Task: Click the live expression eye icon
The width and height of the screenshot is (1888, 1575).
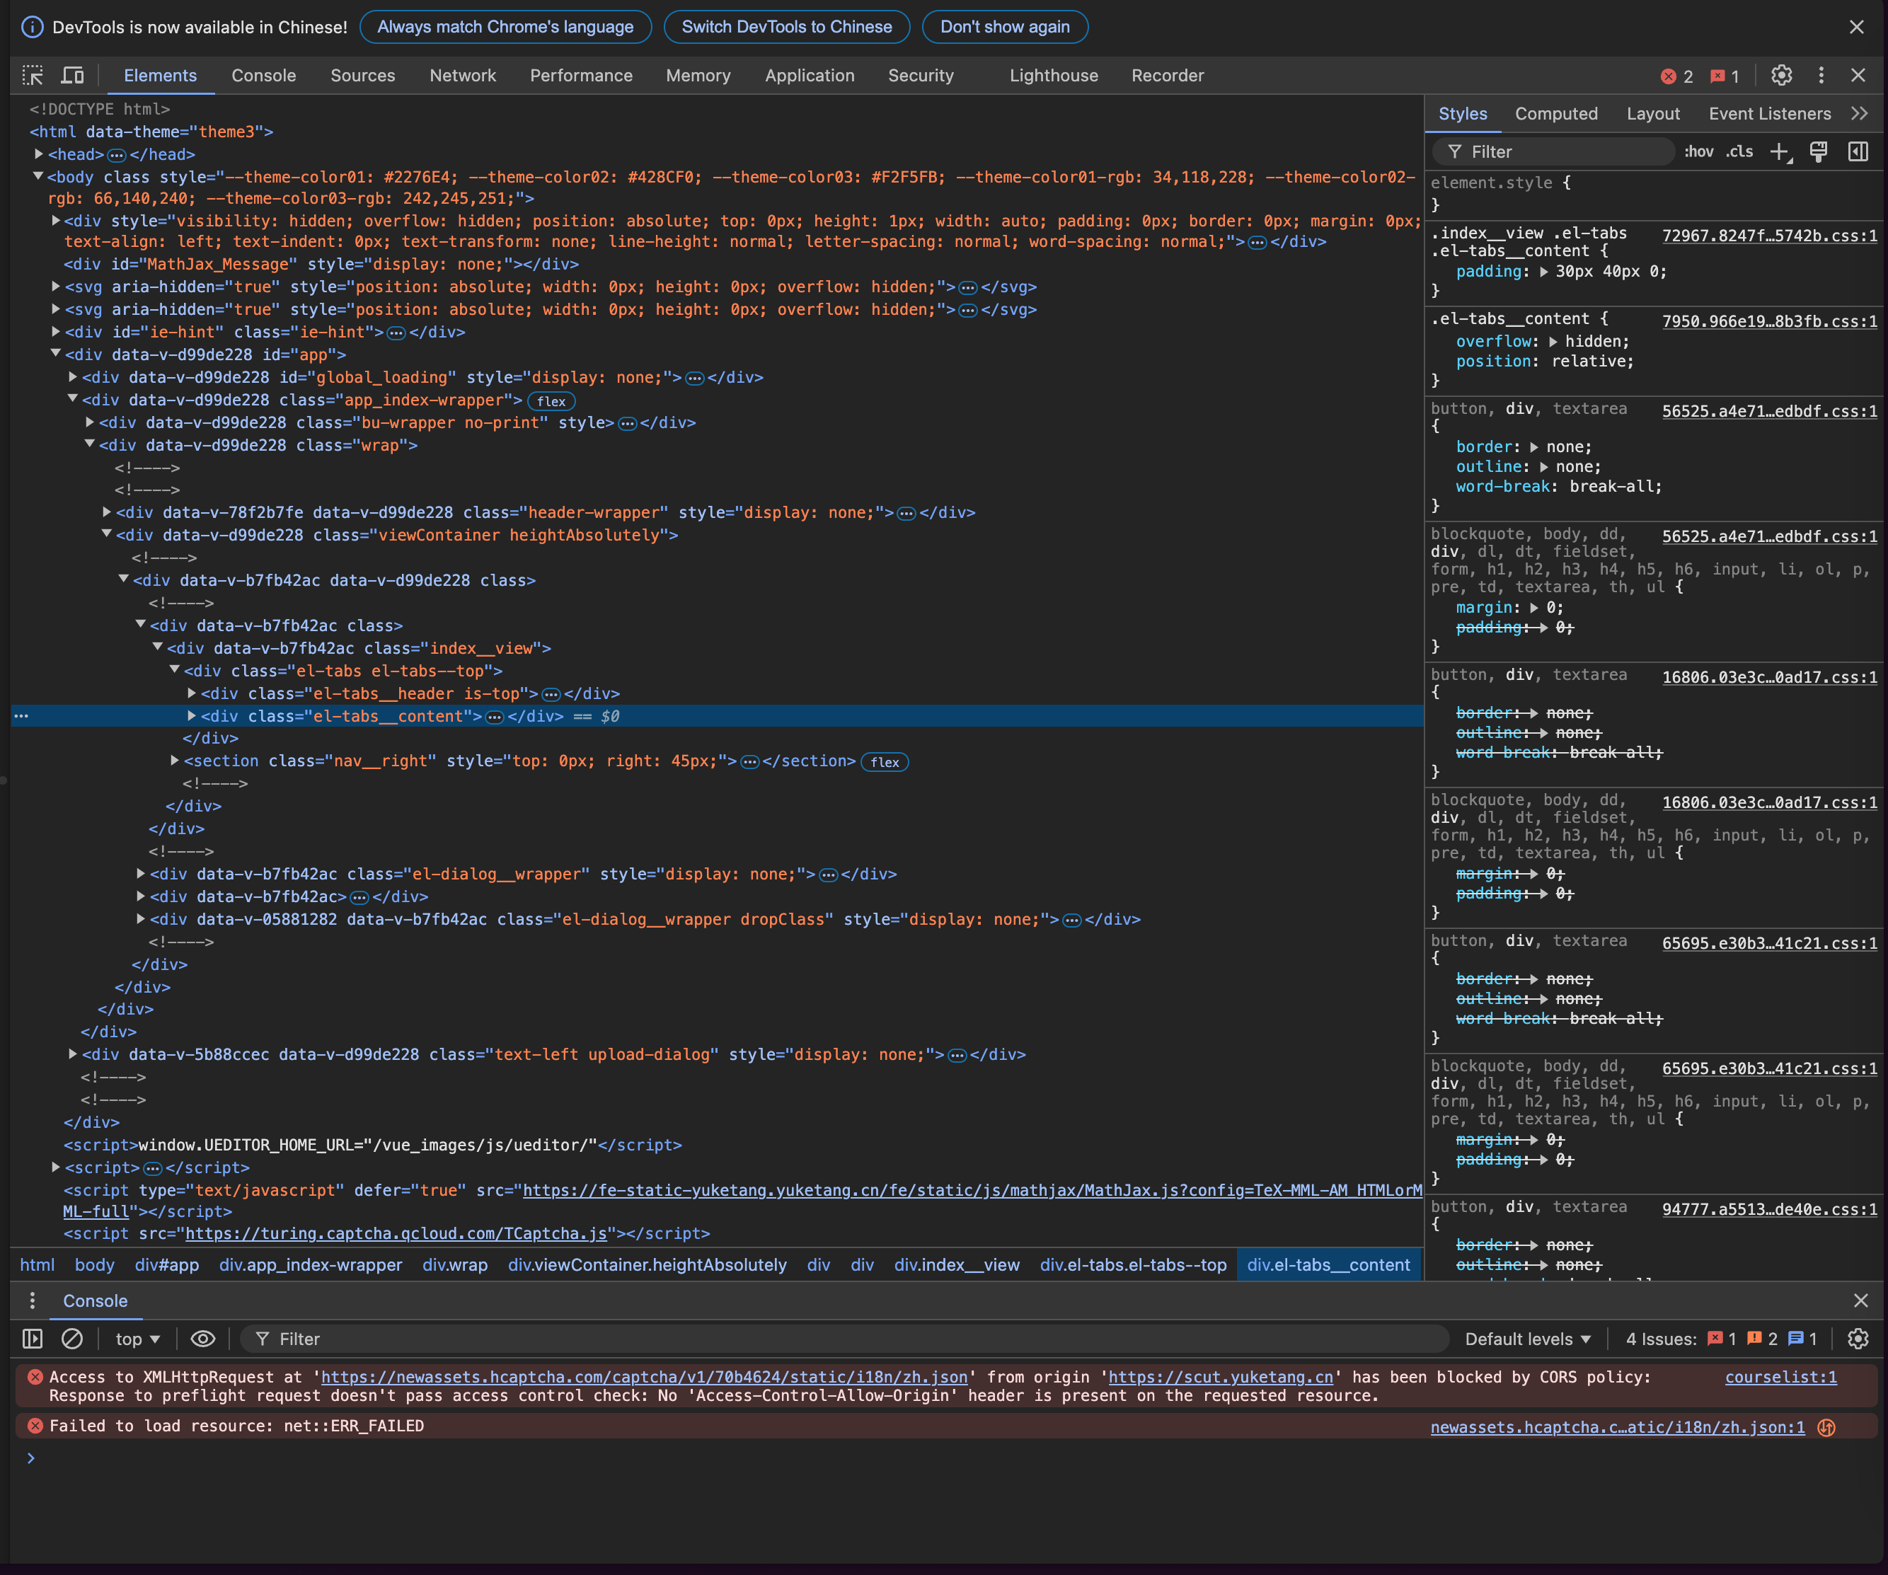Action: tap(203, 1339)
